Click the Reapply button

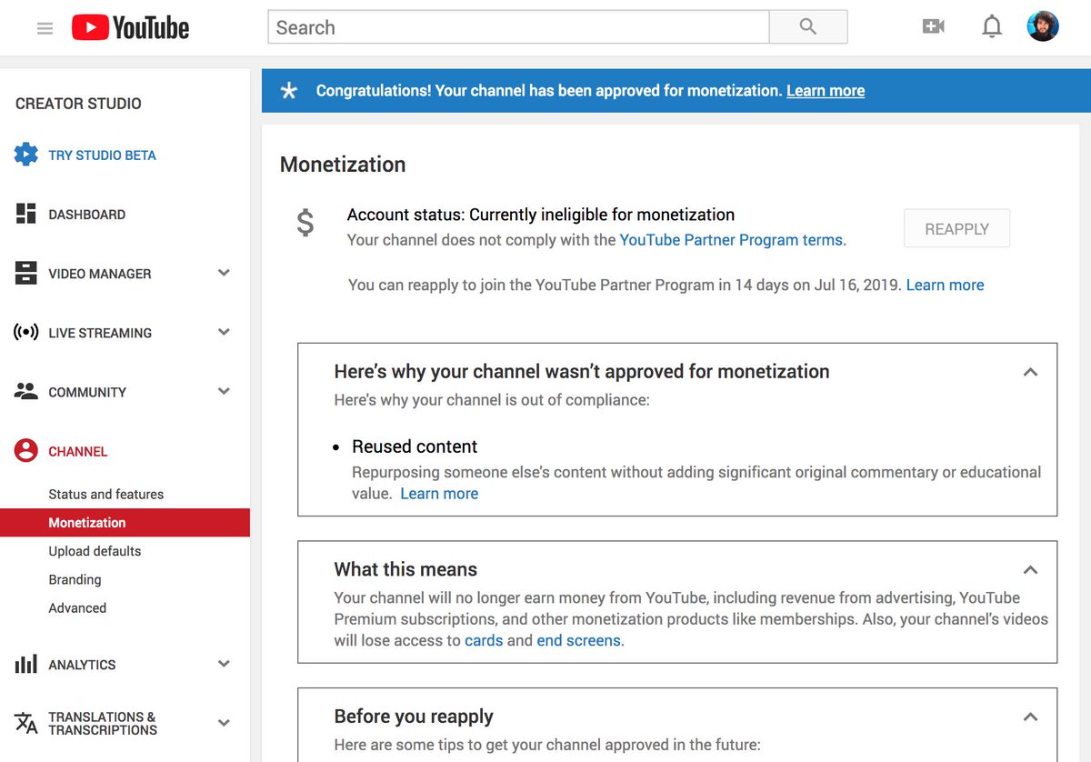coord(956,229)
